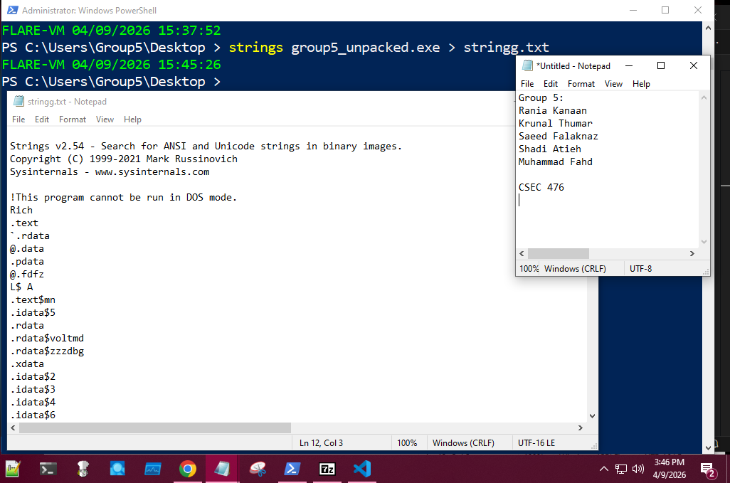Screen dimensions: 730x483
Task: Open Format menu in stringg.txt Notepad
Action: [73, 120]
